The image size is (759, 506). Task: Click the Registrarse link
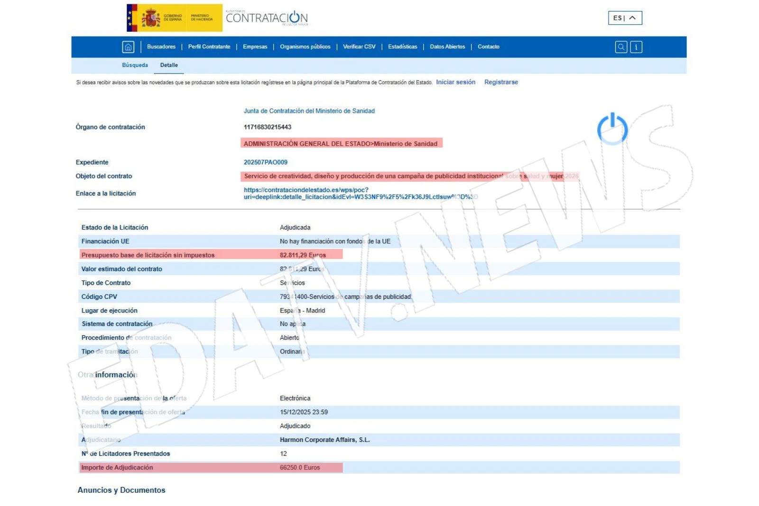click(501, 82)
